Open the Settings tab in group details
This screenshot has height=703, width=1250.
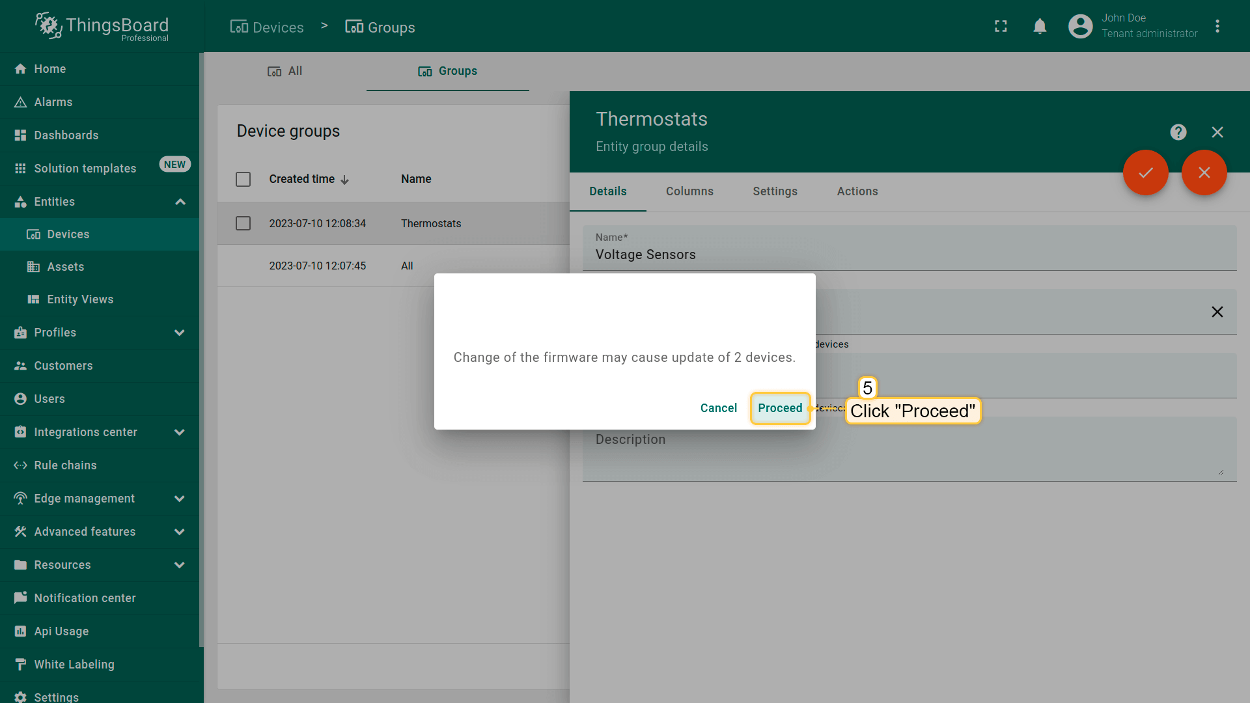[775, 191]
